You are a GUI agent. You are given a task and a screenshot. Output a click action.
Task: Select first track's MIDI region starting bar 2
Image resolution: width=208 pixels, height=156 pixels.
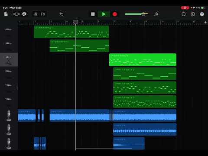point(71,32)
